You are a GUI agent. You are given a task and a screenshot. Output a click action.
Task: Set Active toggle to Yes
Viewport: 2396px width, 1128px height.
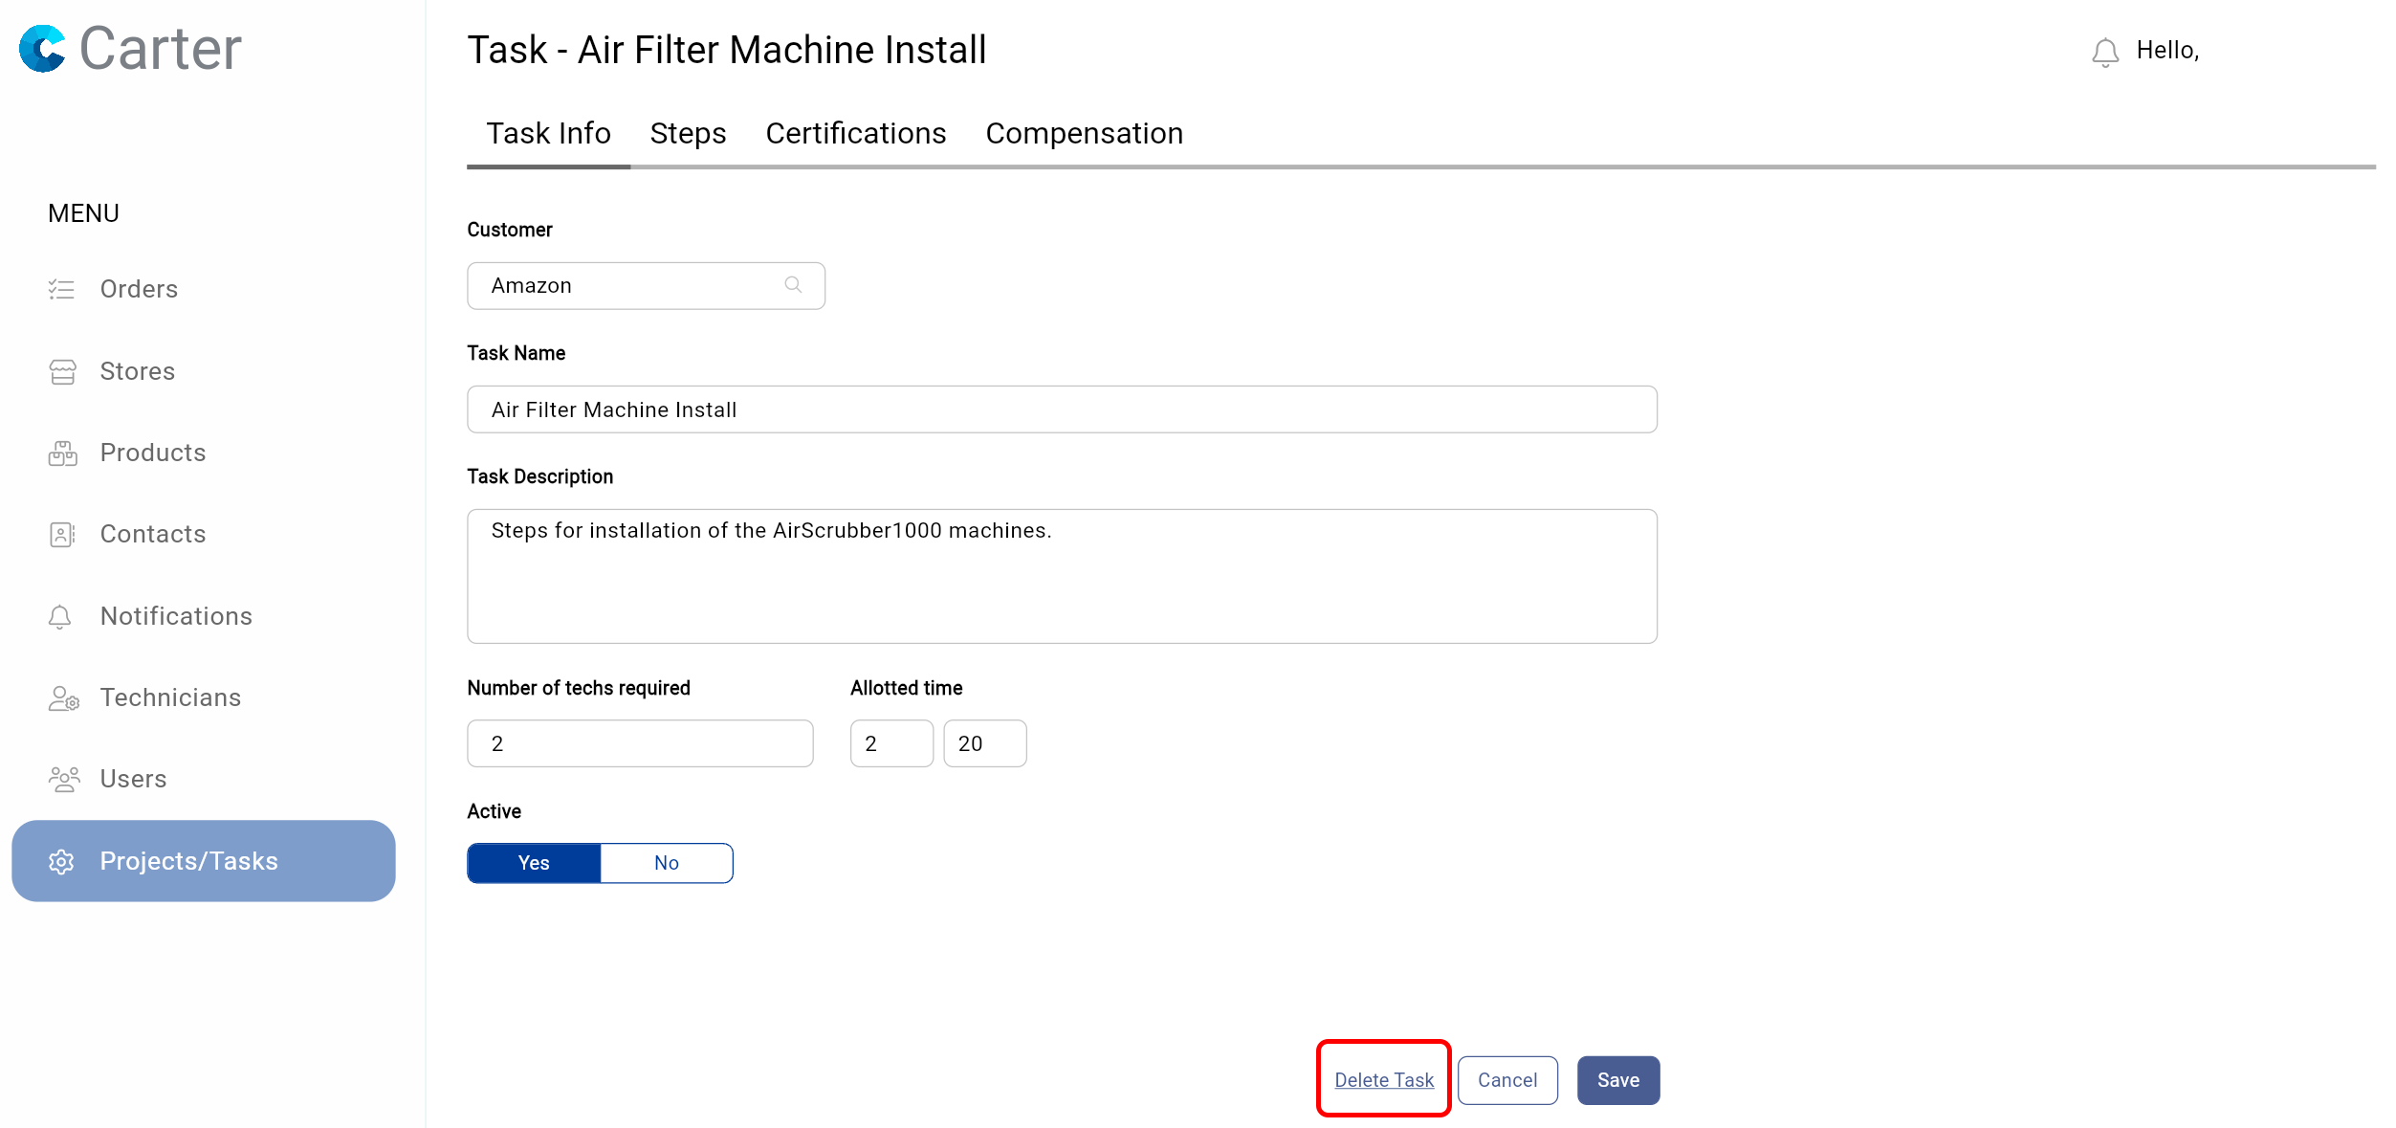point(534,863)
